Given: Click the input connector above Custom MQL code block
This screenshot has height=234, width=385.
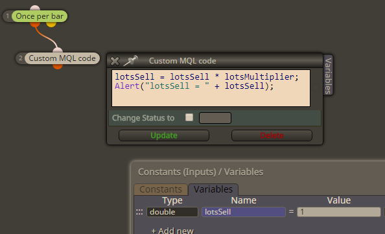Looking at the screenshot, I should (x=58, y=51).
